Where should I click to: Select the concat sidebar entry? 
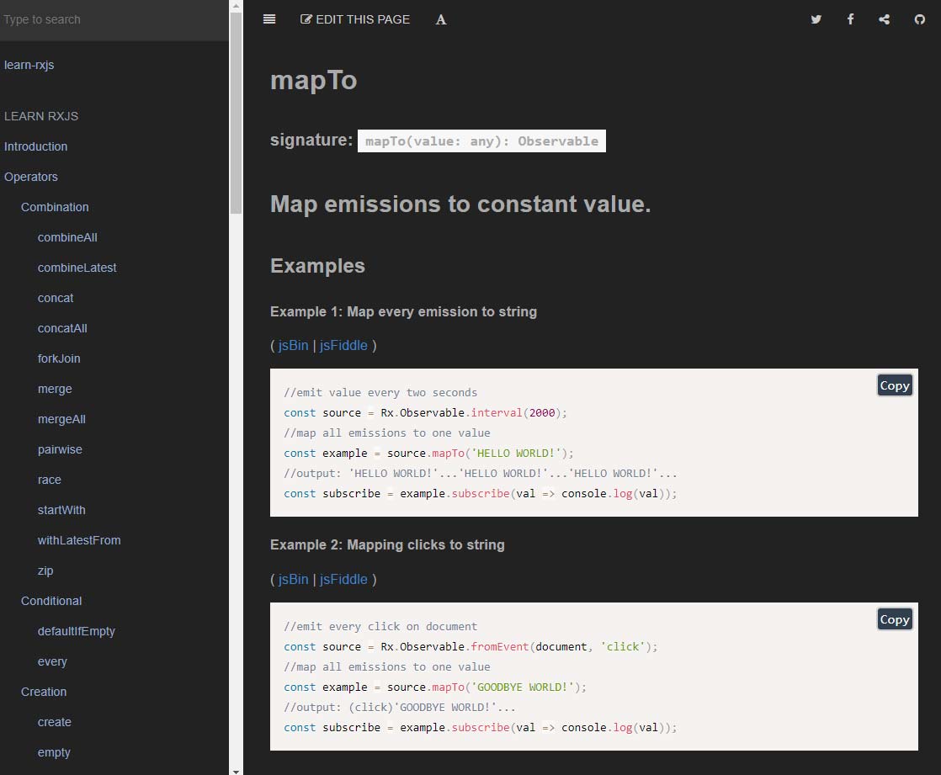pos(56,298)
